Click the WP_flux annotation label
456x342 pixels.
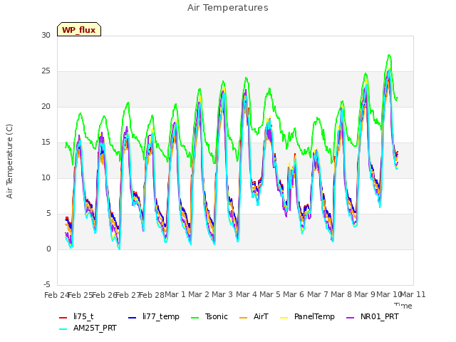click(79, 29)
